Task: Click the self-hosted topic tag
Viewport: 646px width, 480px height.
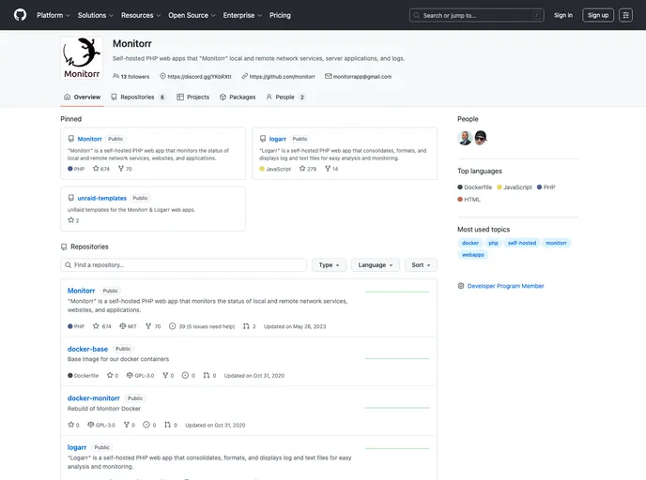Action: click(x=521, y=243)
